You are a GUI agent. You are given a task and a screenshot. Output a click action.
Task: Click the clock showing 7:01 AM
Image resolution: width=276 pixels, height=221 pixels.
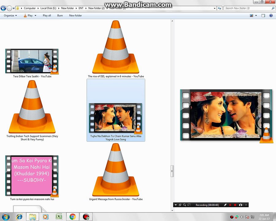point(264,217)
